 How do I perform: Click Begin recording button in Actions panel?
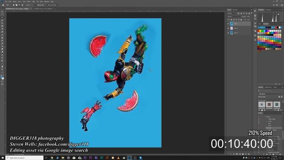(267, 154)
